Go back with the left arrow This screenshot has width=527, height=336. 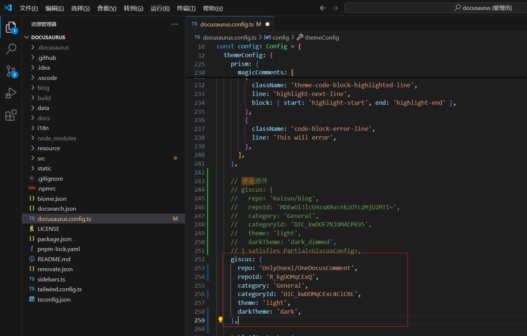click(x=323, y=8)
